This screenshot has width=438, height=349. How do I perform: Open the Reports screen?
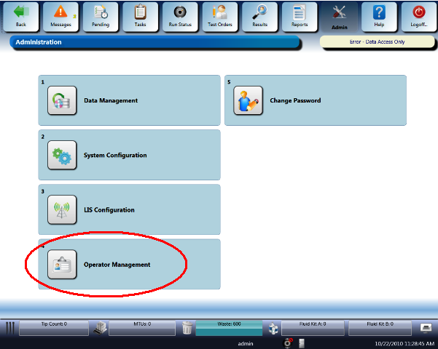(299, 16)
